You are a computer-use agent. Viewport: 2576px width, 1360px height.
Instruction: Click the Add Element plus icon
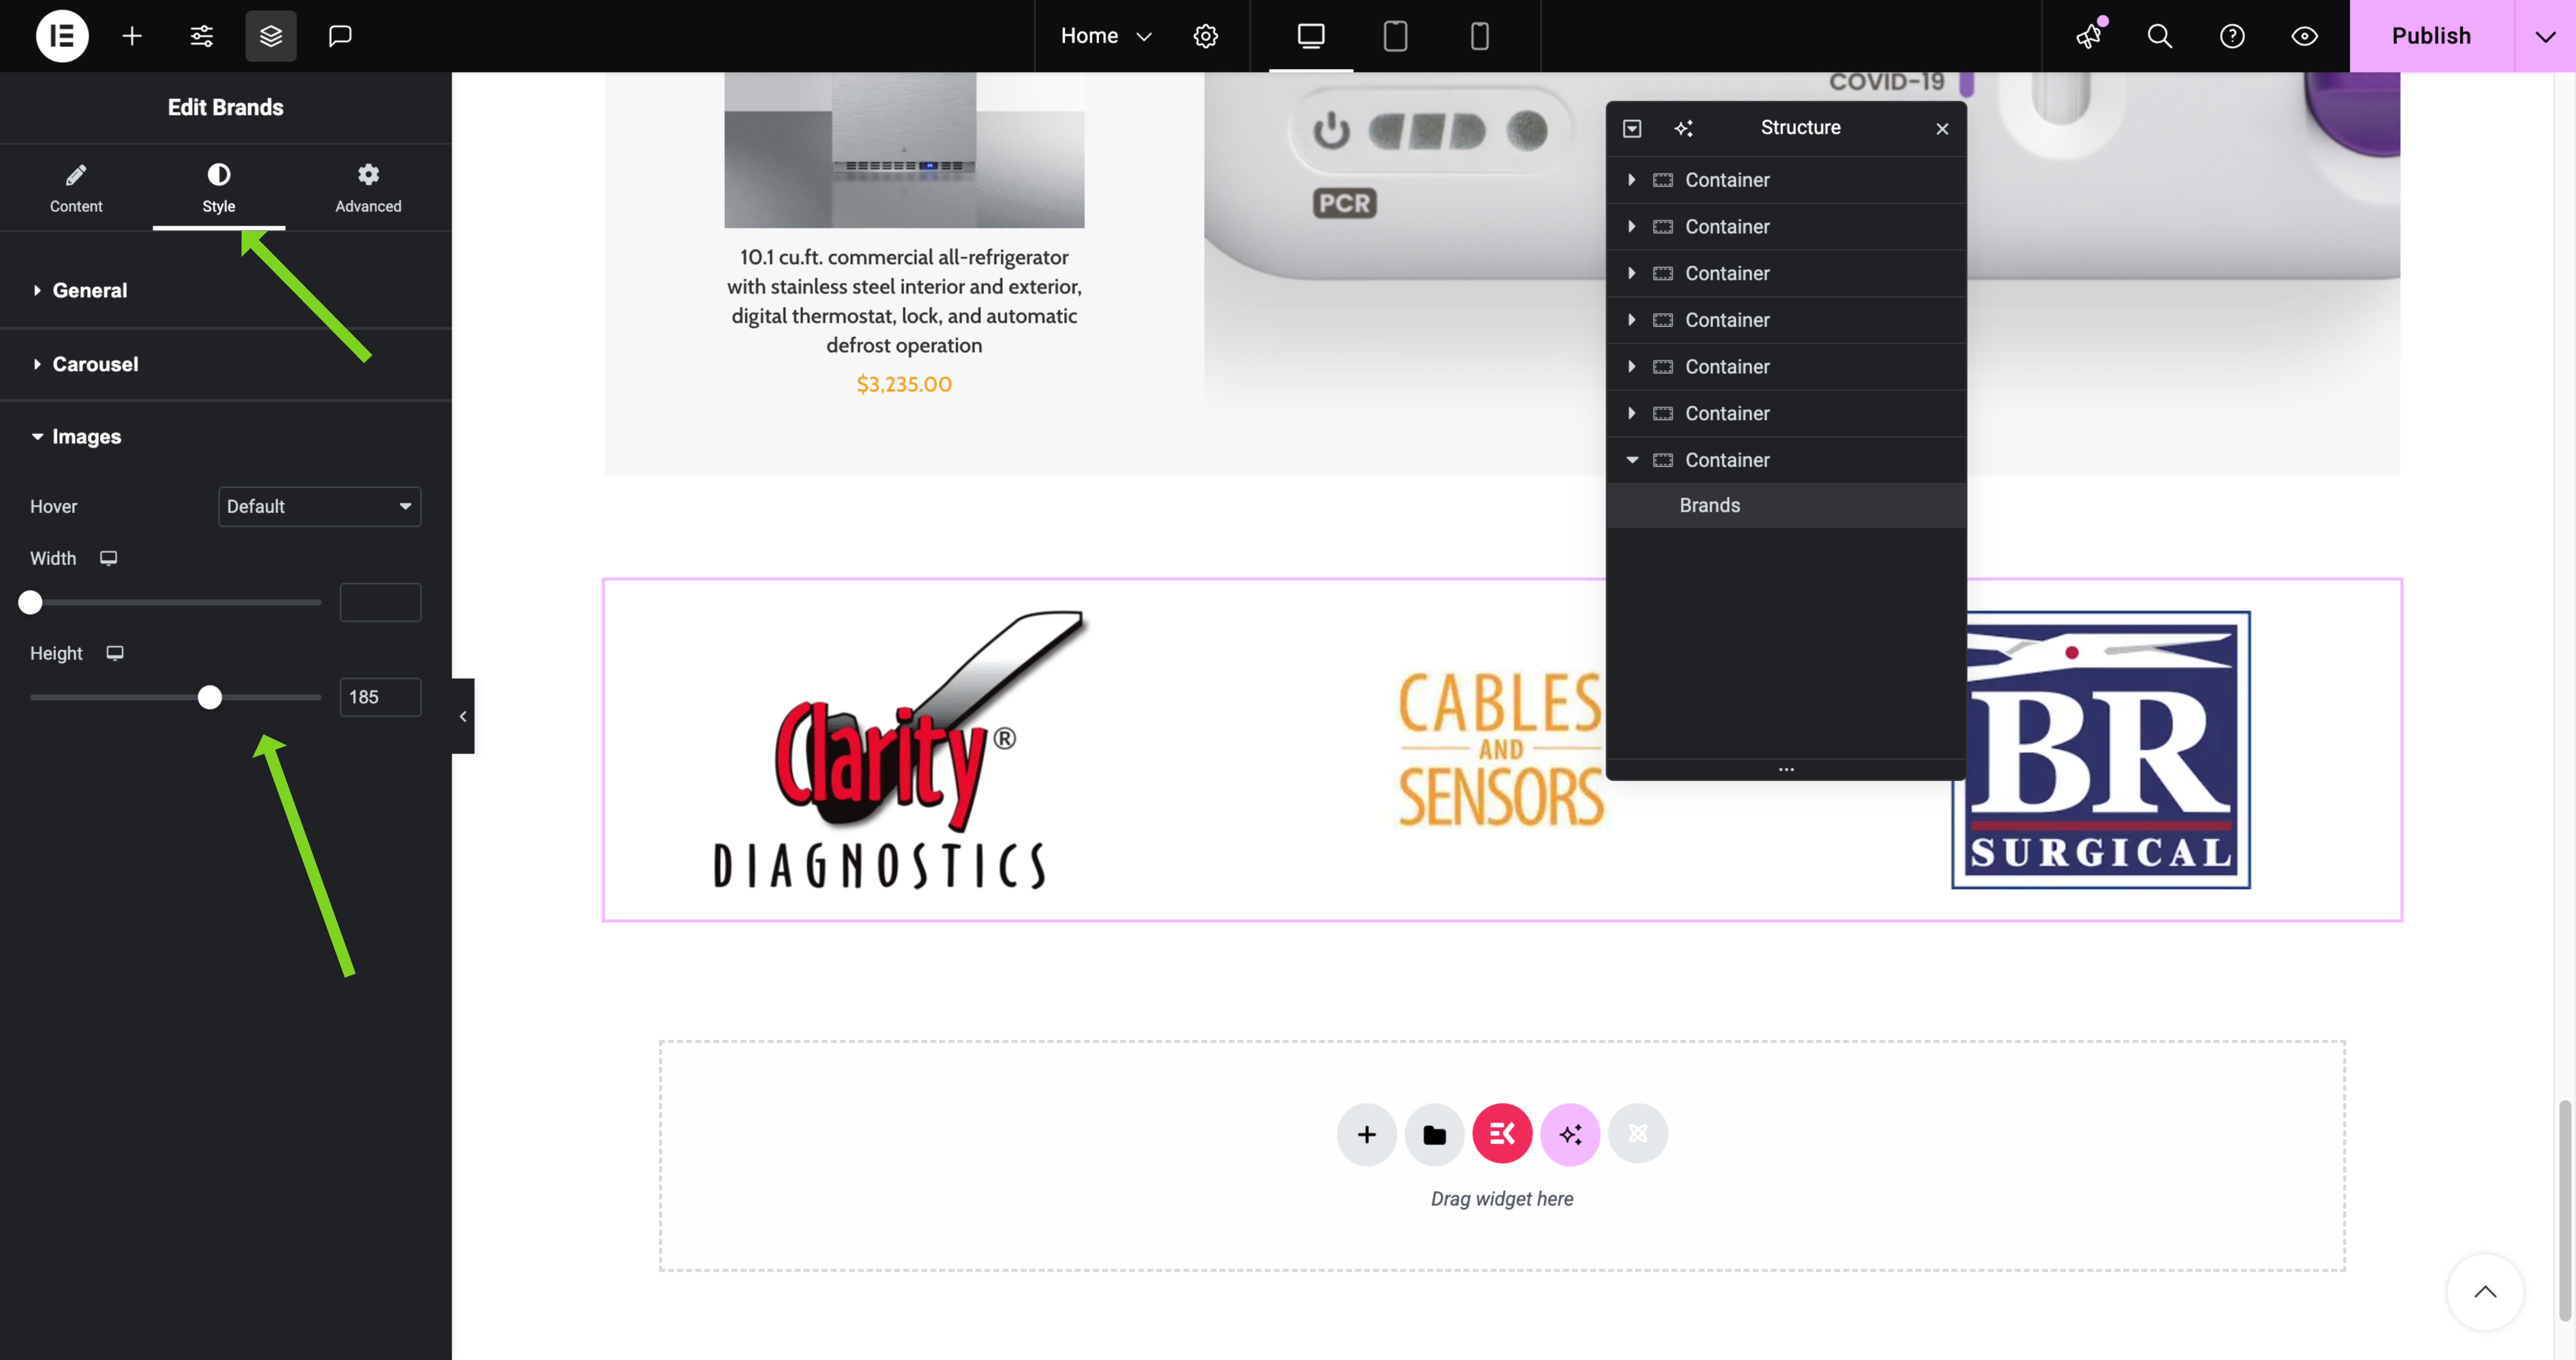[x=132, y=36]
